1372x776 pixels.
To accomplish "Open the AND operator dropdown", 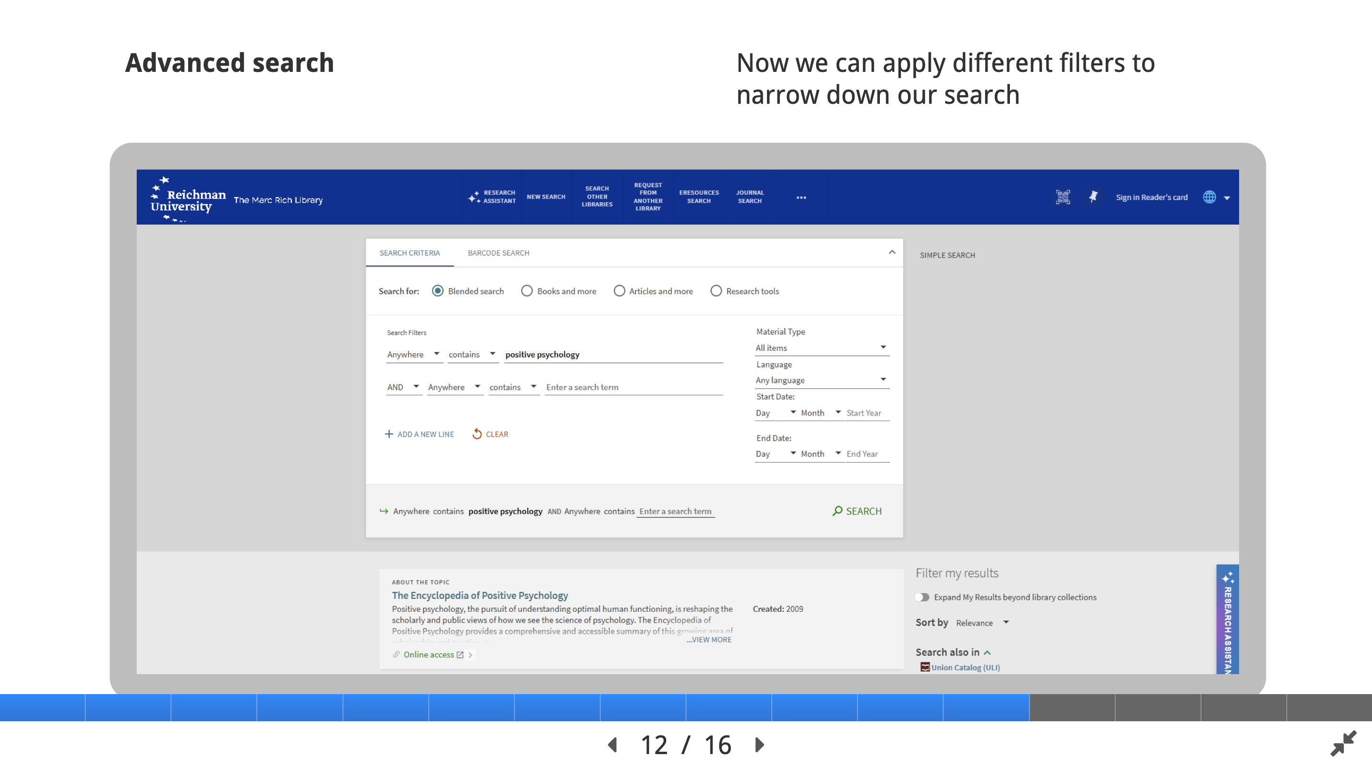I will pyautogui.click(x=403, y=388).
